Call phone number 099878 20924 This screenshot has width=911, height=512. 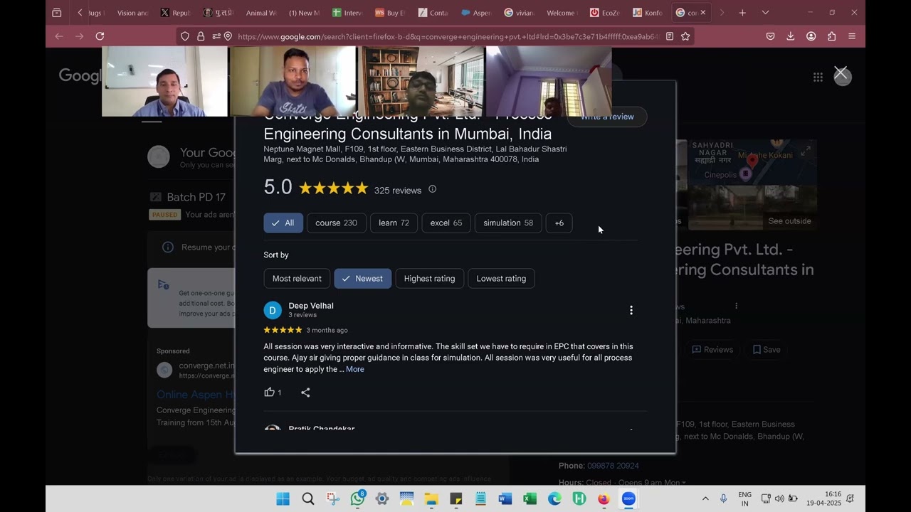tap(613, 466)
